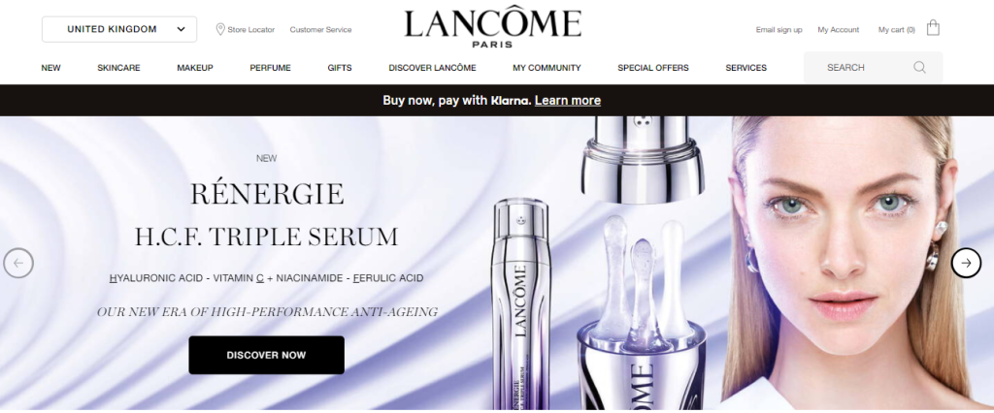Go to previous slide with left arrow
994x413 pixels.
point(18,263)
